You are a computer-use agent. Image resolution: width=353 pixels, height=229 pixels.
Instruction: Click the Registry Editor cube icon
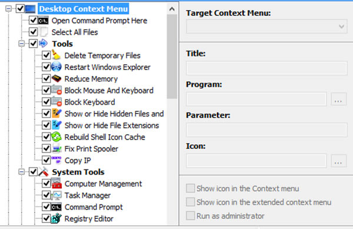[56, 218]
